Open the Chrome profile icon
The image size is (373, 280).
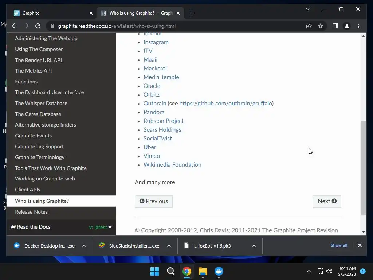[347, 26]
